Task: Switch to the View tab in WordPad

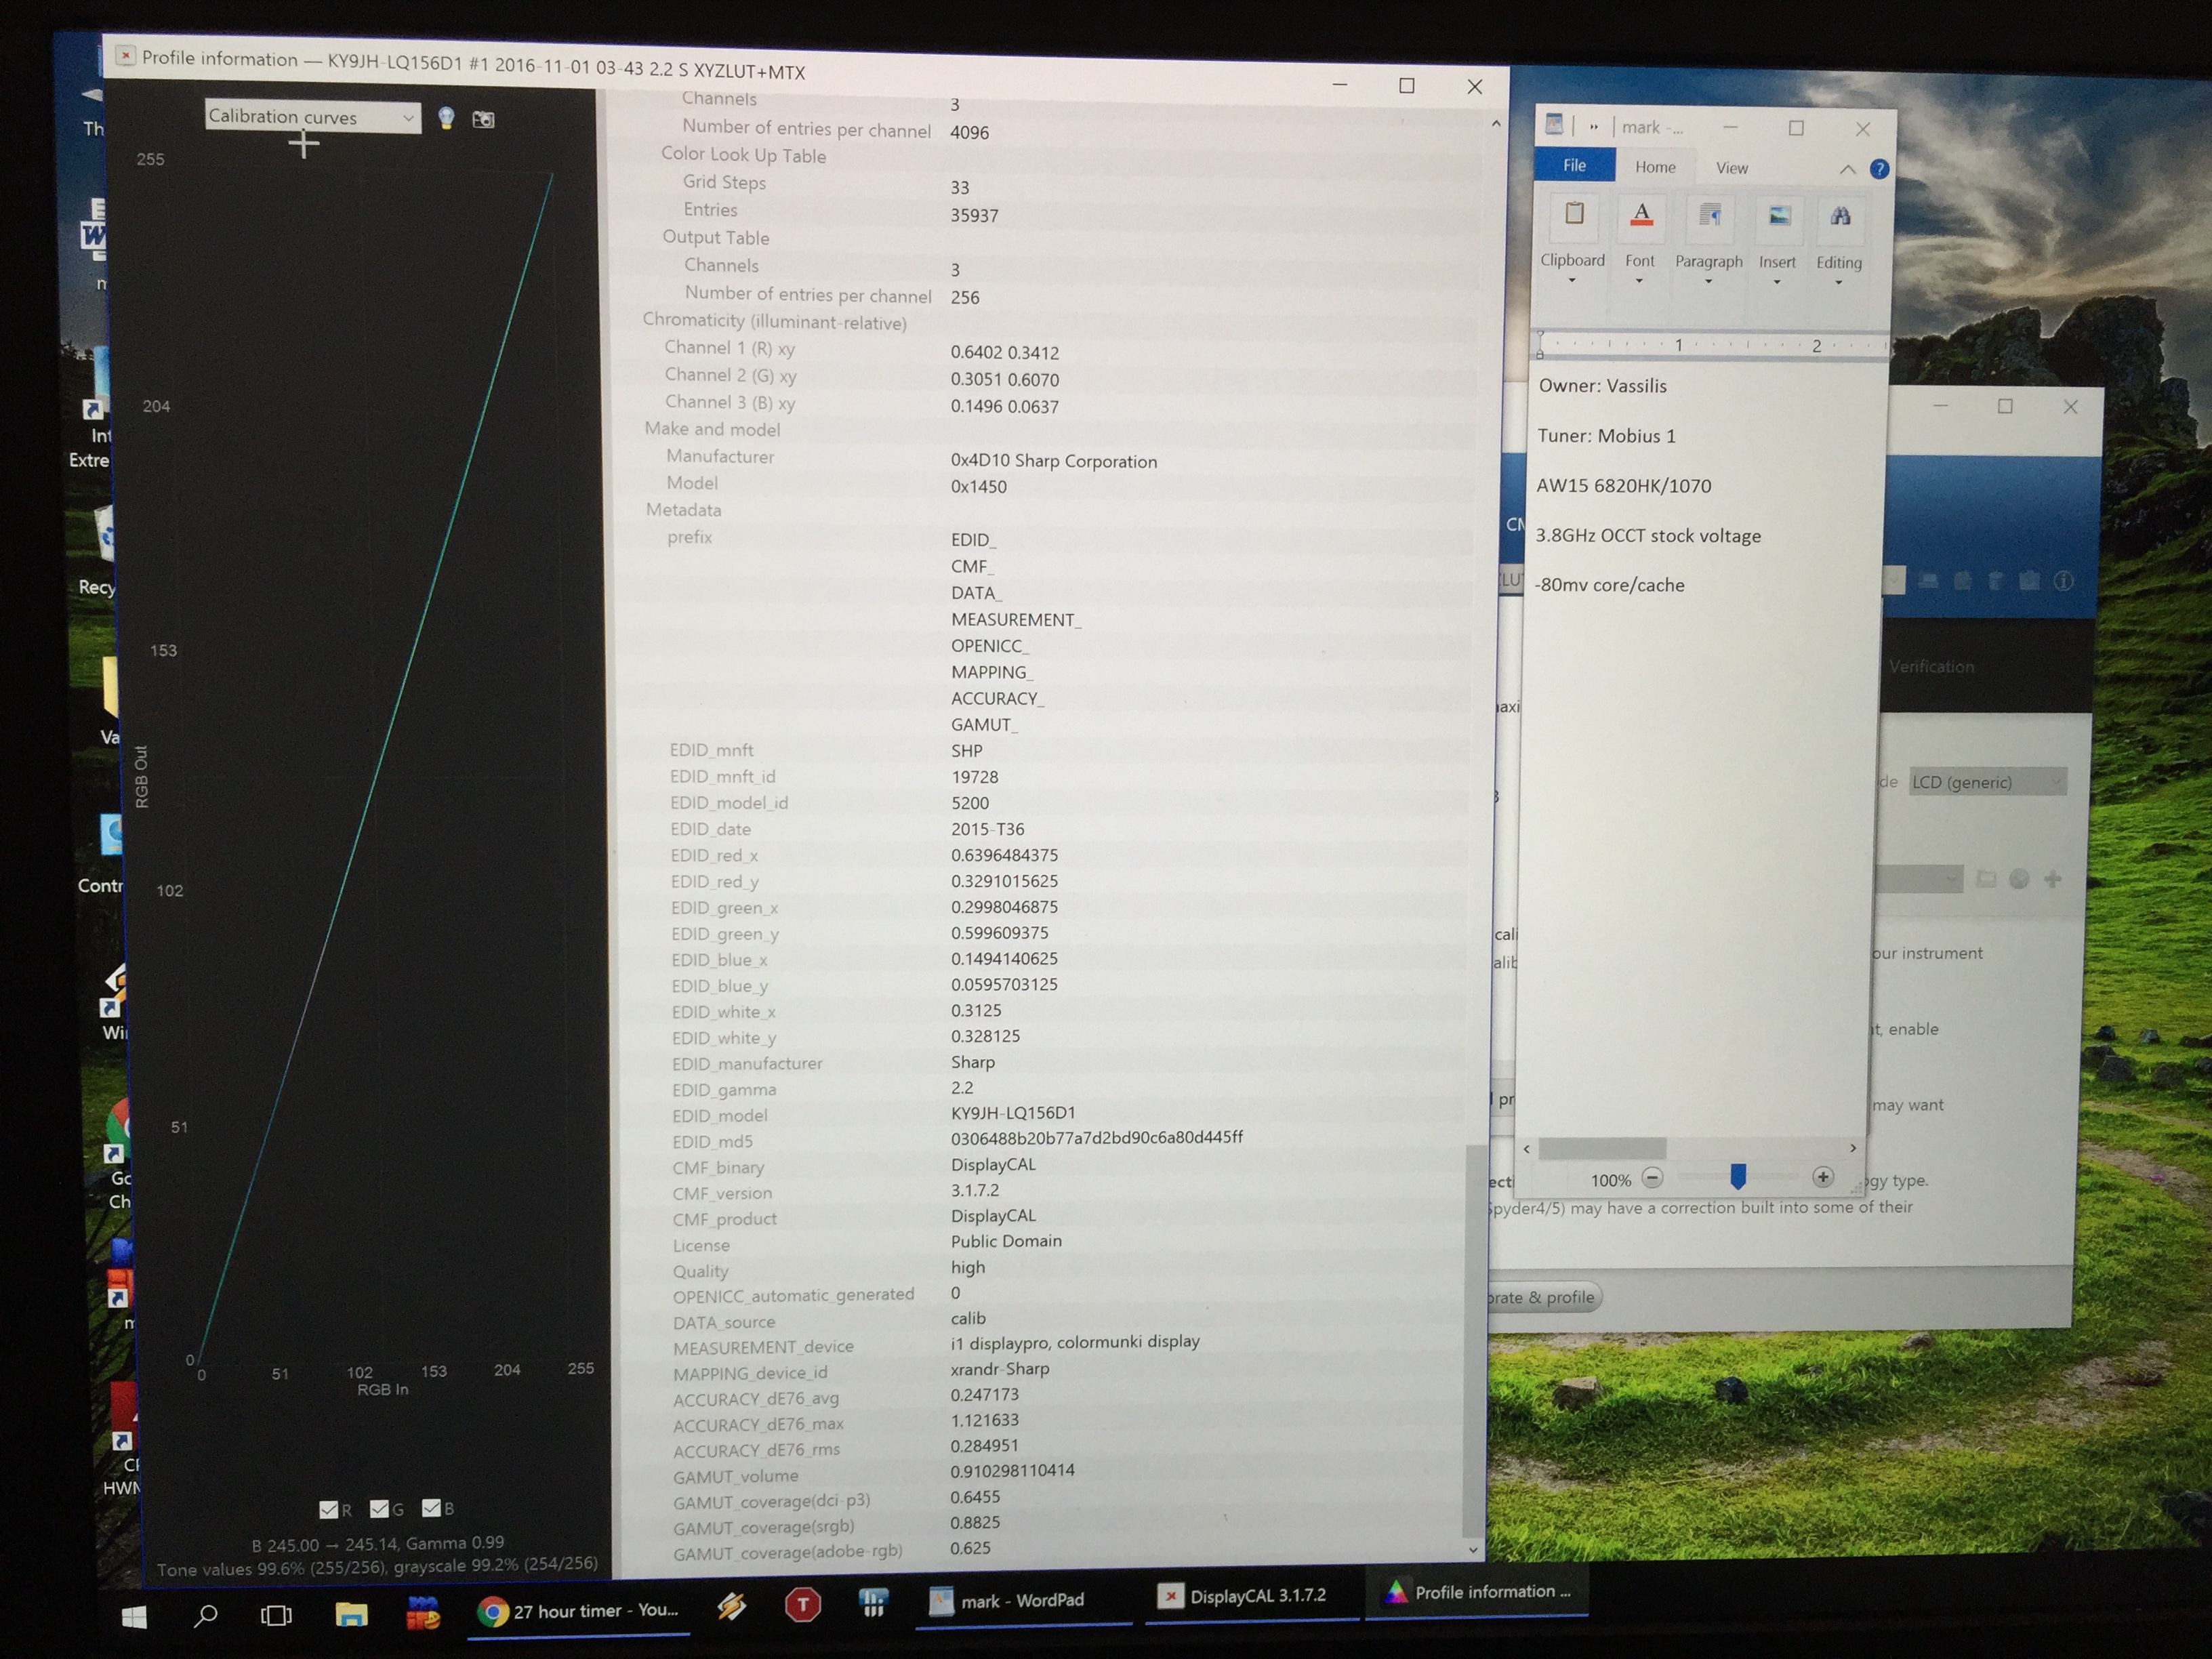Action: coord(1732,168)
